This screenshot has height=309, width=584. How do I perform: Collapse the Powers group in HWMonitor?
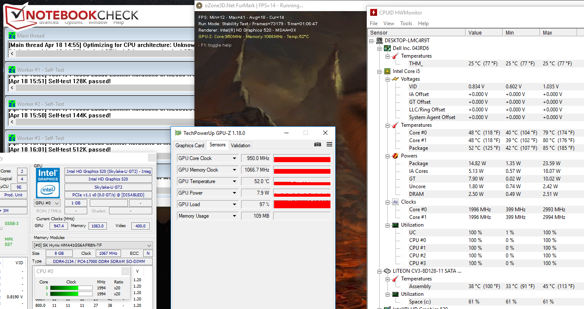pos(387,156)
